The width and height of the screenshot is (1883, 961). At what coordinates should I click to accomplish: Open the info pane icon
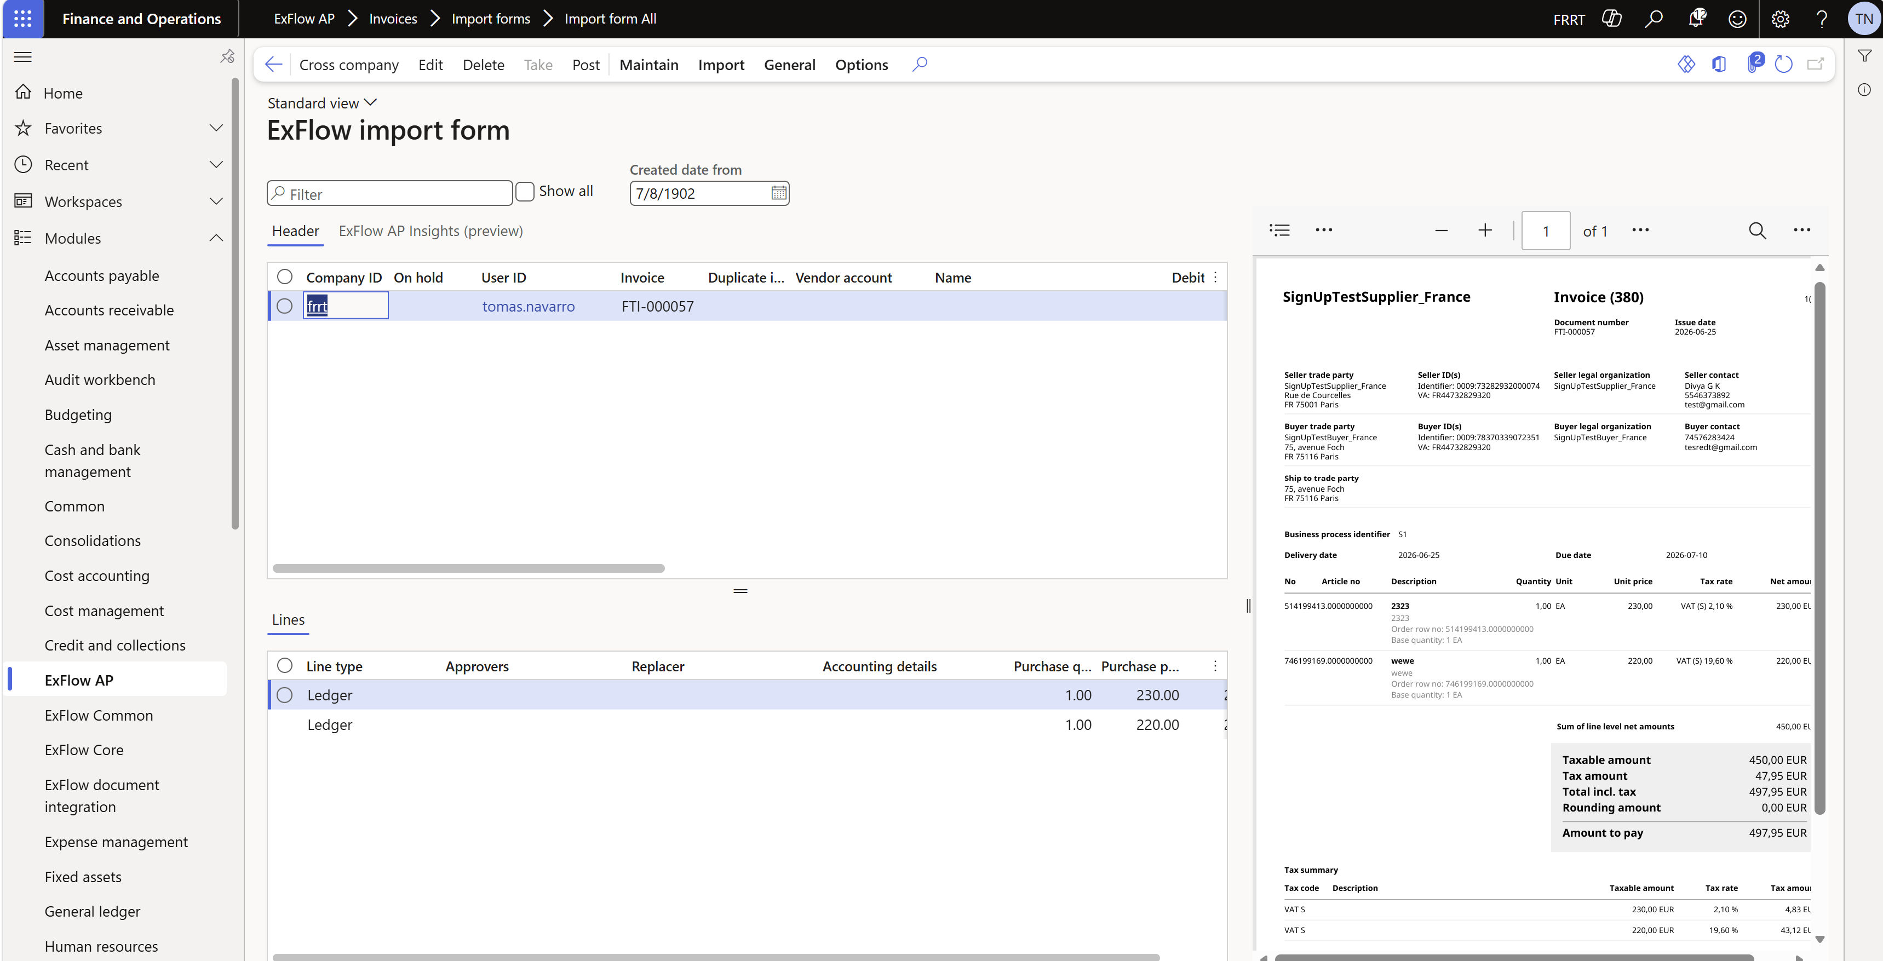coord(1864,90)
